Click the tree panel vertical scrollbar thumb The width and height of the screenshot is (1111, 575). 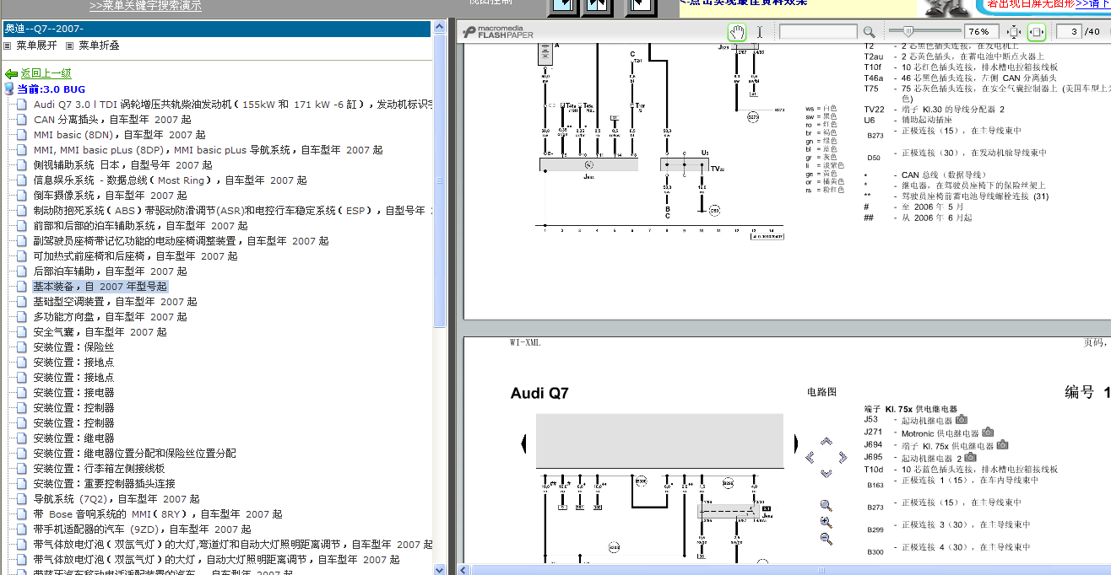pos(440,182)
